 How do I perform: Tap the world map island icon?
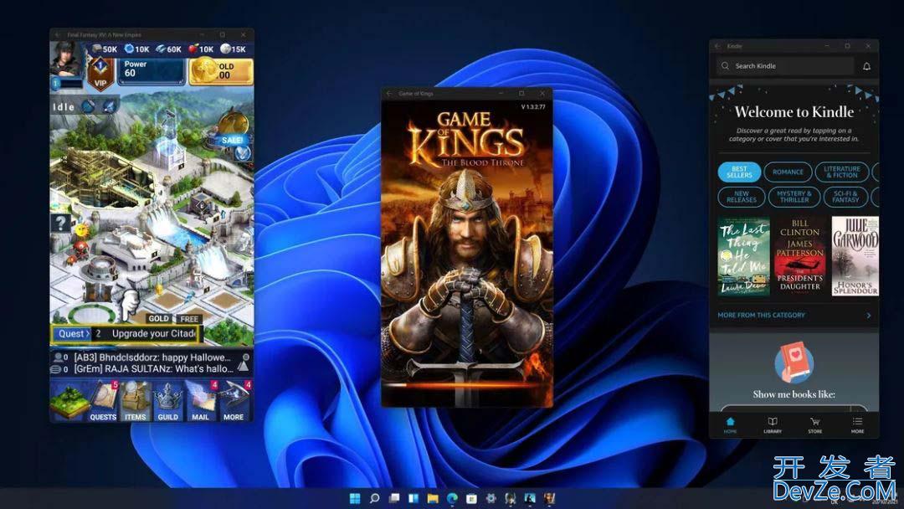coord(69,401)
